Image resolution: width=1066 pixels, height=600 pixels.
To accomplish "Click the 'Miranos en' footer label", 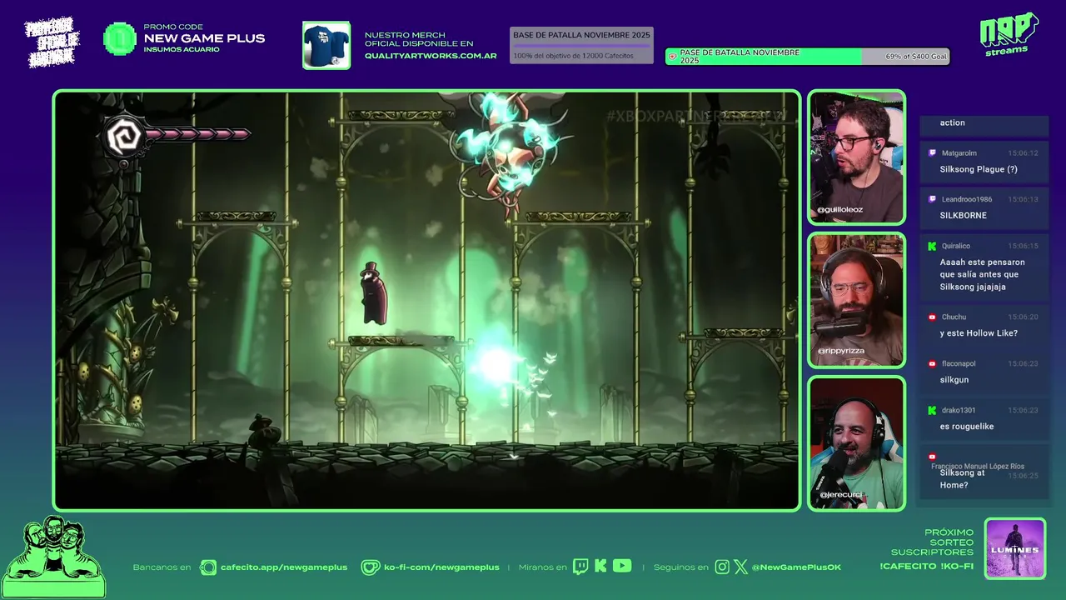I will 542,567.
